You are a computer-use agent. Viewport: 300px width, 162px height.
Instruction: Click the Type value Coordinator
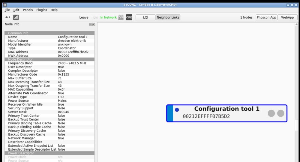67,48
